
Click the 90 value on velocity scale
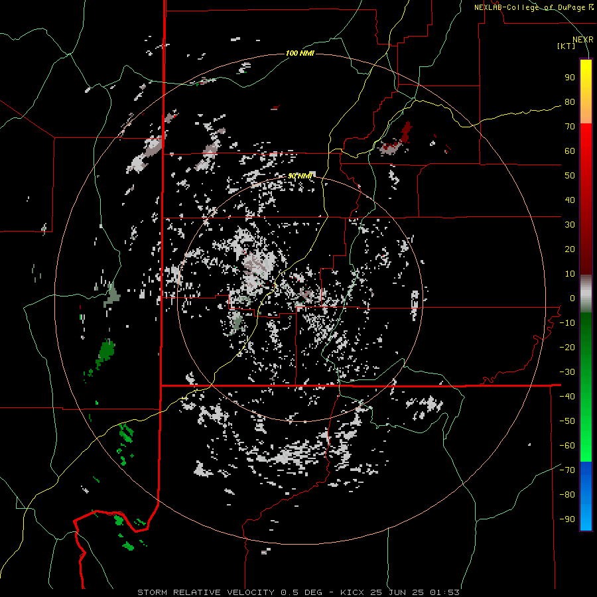[x=570, y=78]
